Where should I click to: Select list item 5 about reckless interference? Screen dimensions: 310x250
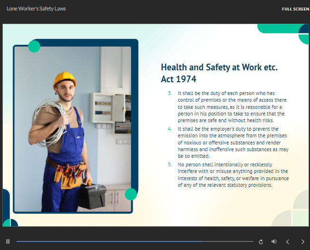tap(233, 174)
